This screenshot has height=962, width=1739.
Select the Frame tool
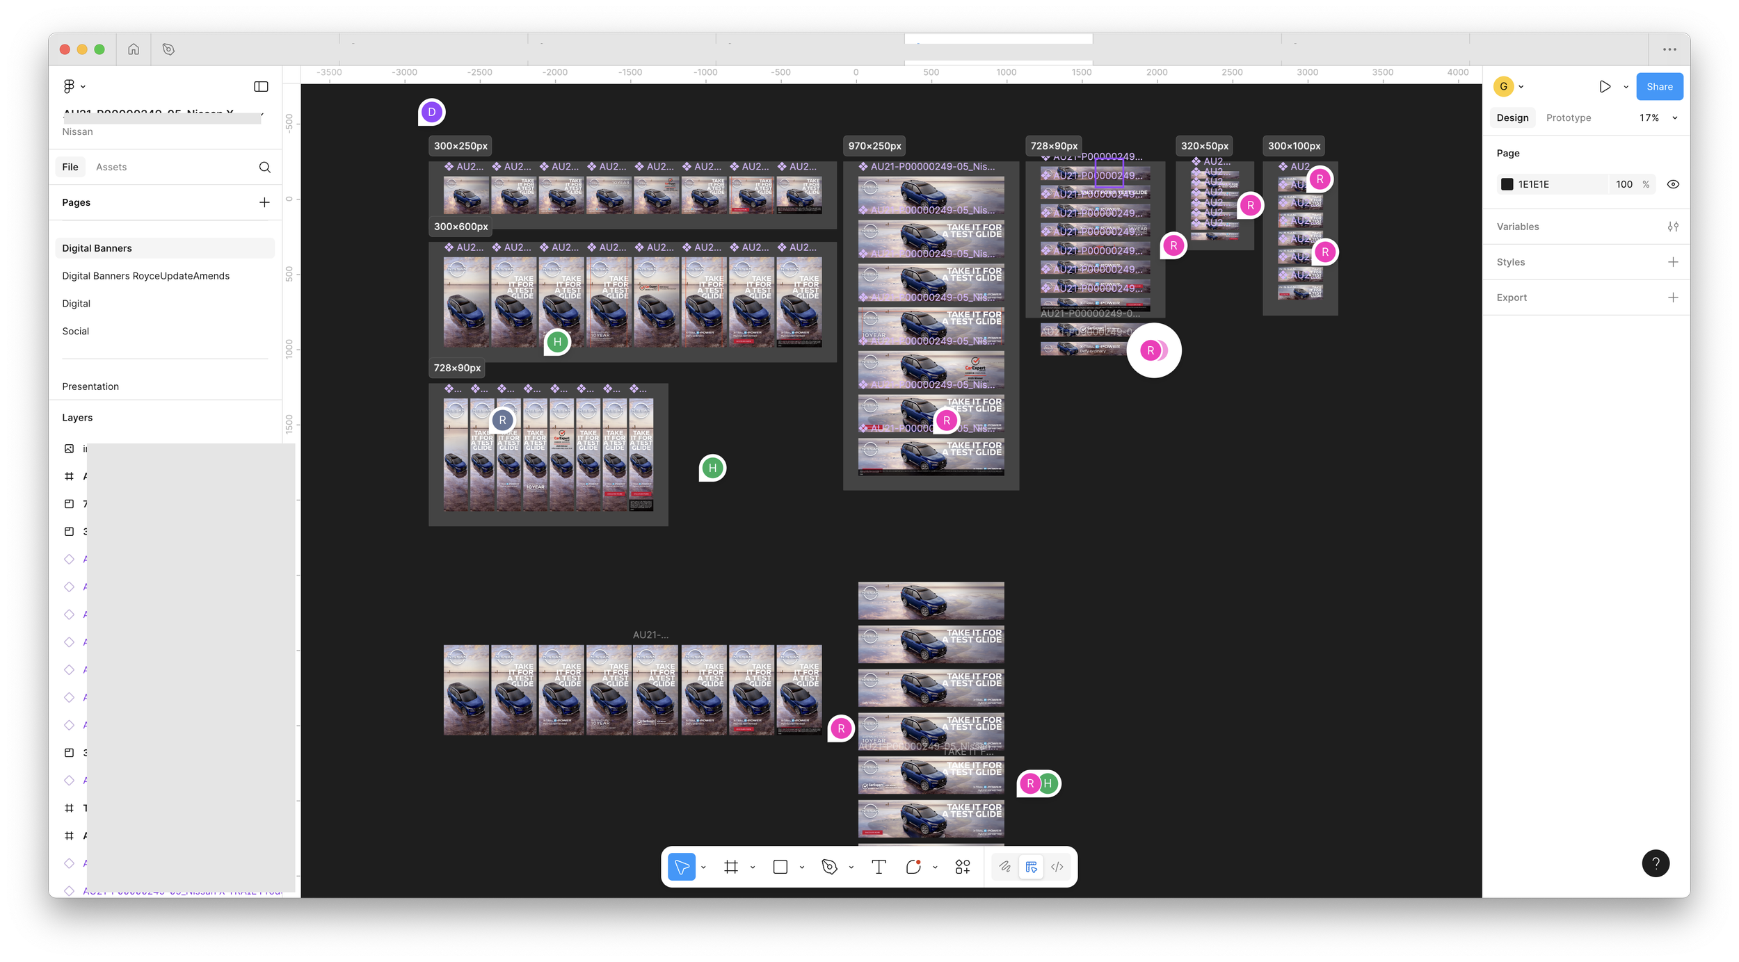[731, 867]
